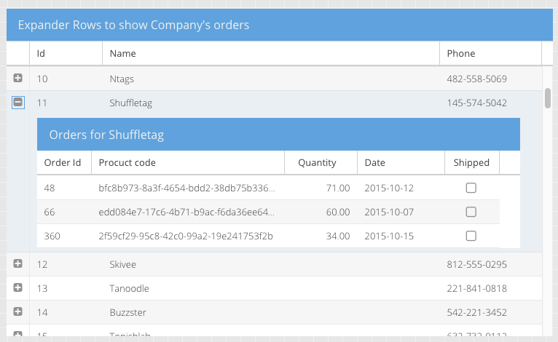This screenshot has height=342, width=558.
Task: Mark order 360 as shipped
Action: click(x=471, y=236)
